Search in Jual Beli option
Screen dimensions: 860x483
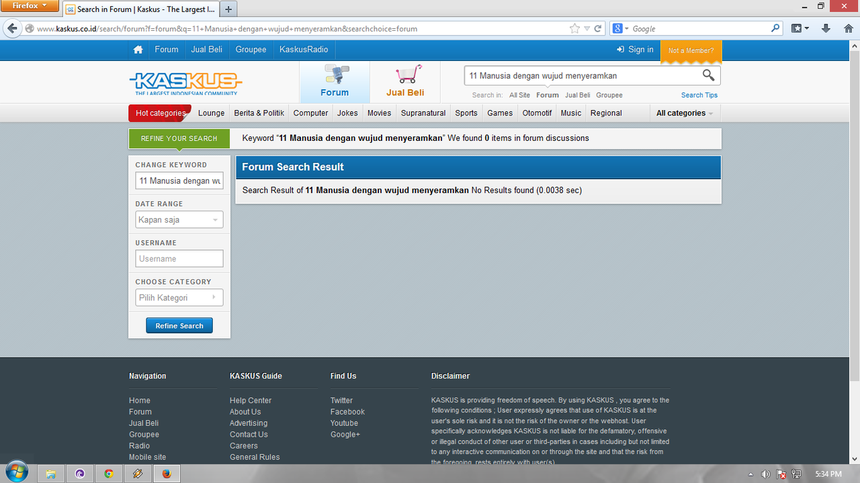pos(578,95)
